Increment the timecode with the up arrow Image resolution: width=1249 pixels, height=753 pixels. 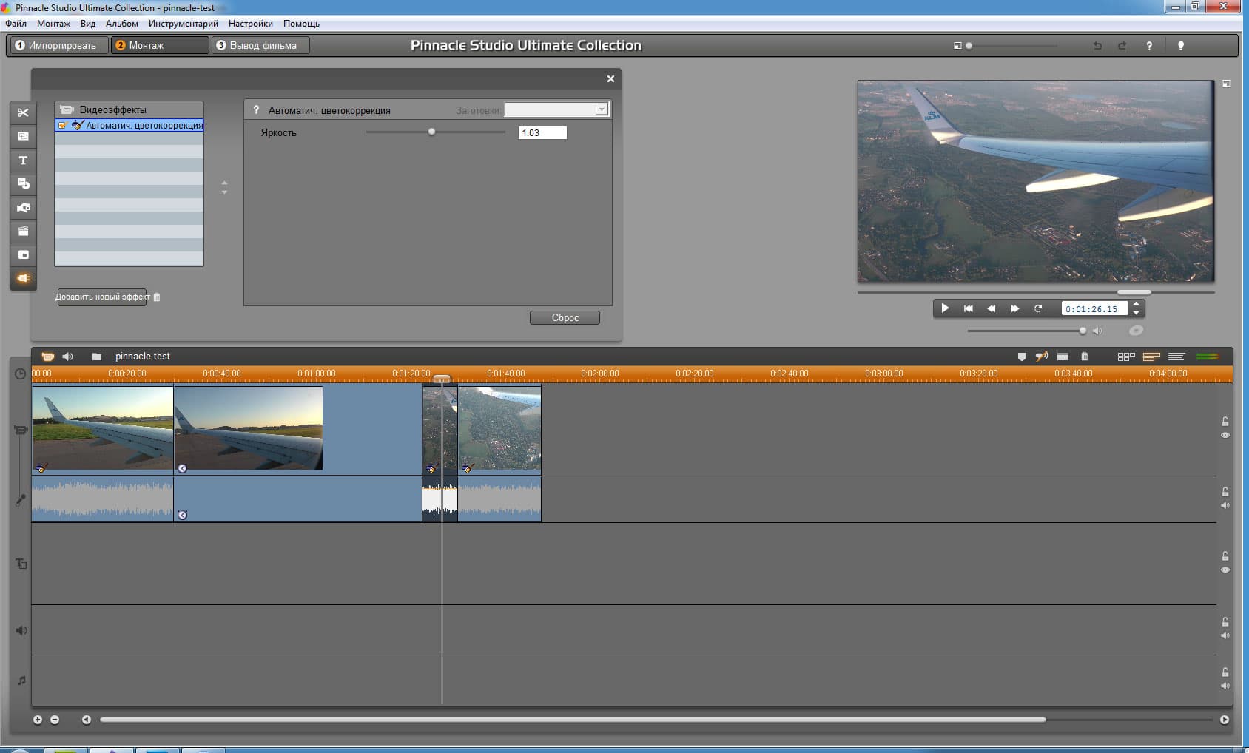pyautogui.click(x=1137, y=304)
